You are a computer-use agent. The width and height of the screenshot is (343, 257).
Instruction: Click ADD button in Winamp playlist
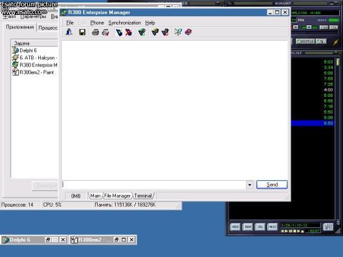[x=235, y=227]
